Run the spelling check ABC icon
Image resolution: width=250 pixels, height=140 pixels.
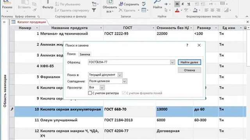click(144, 3)
